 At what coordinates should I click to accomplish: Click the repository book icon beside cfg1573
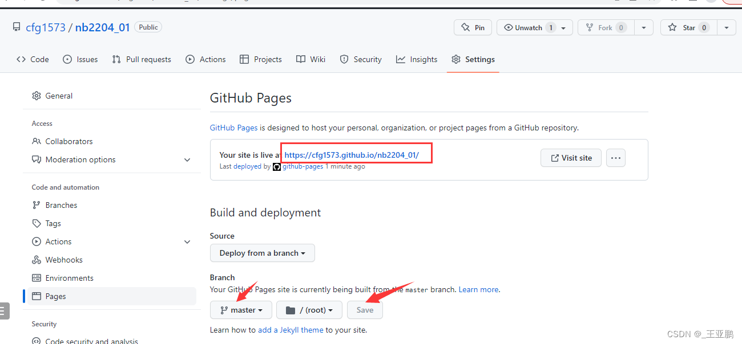pos(17,27)
